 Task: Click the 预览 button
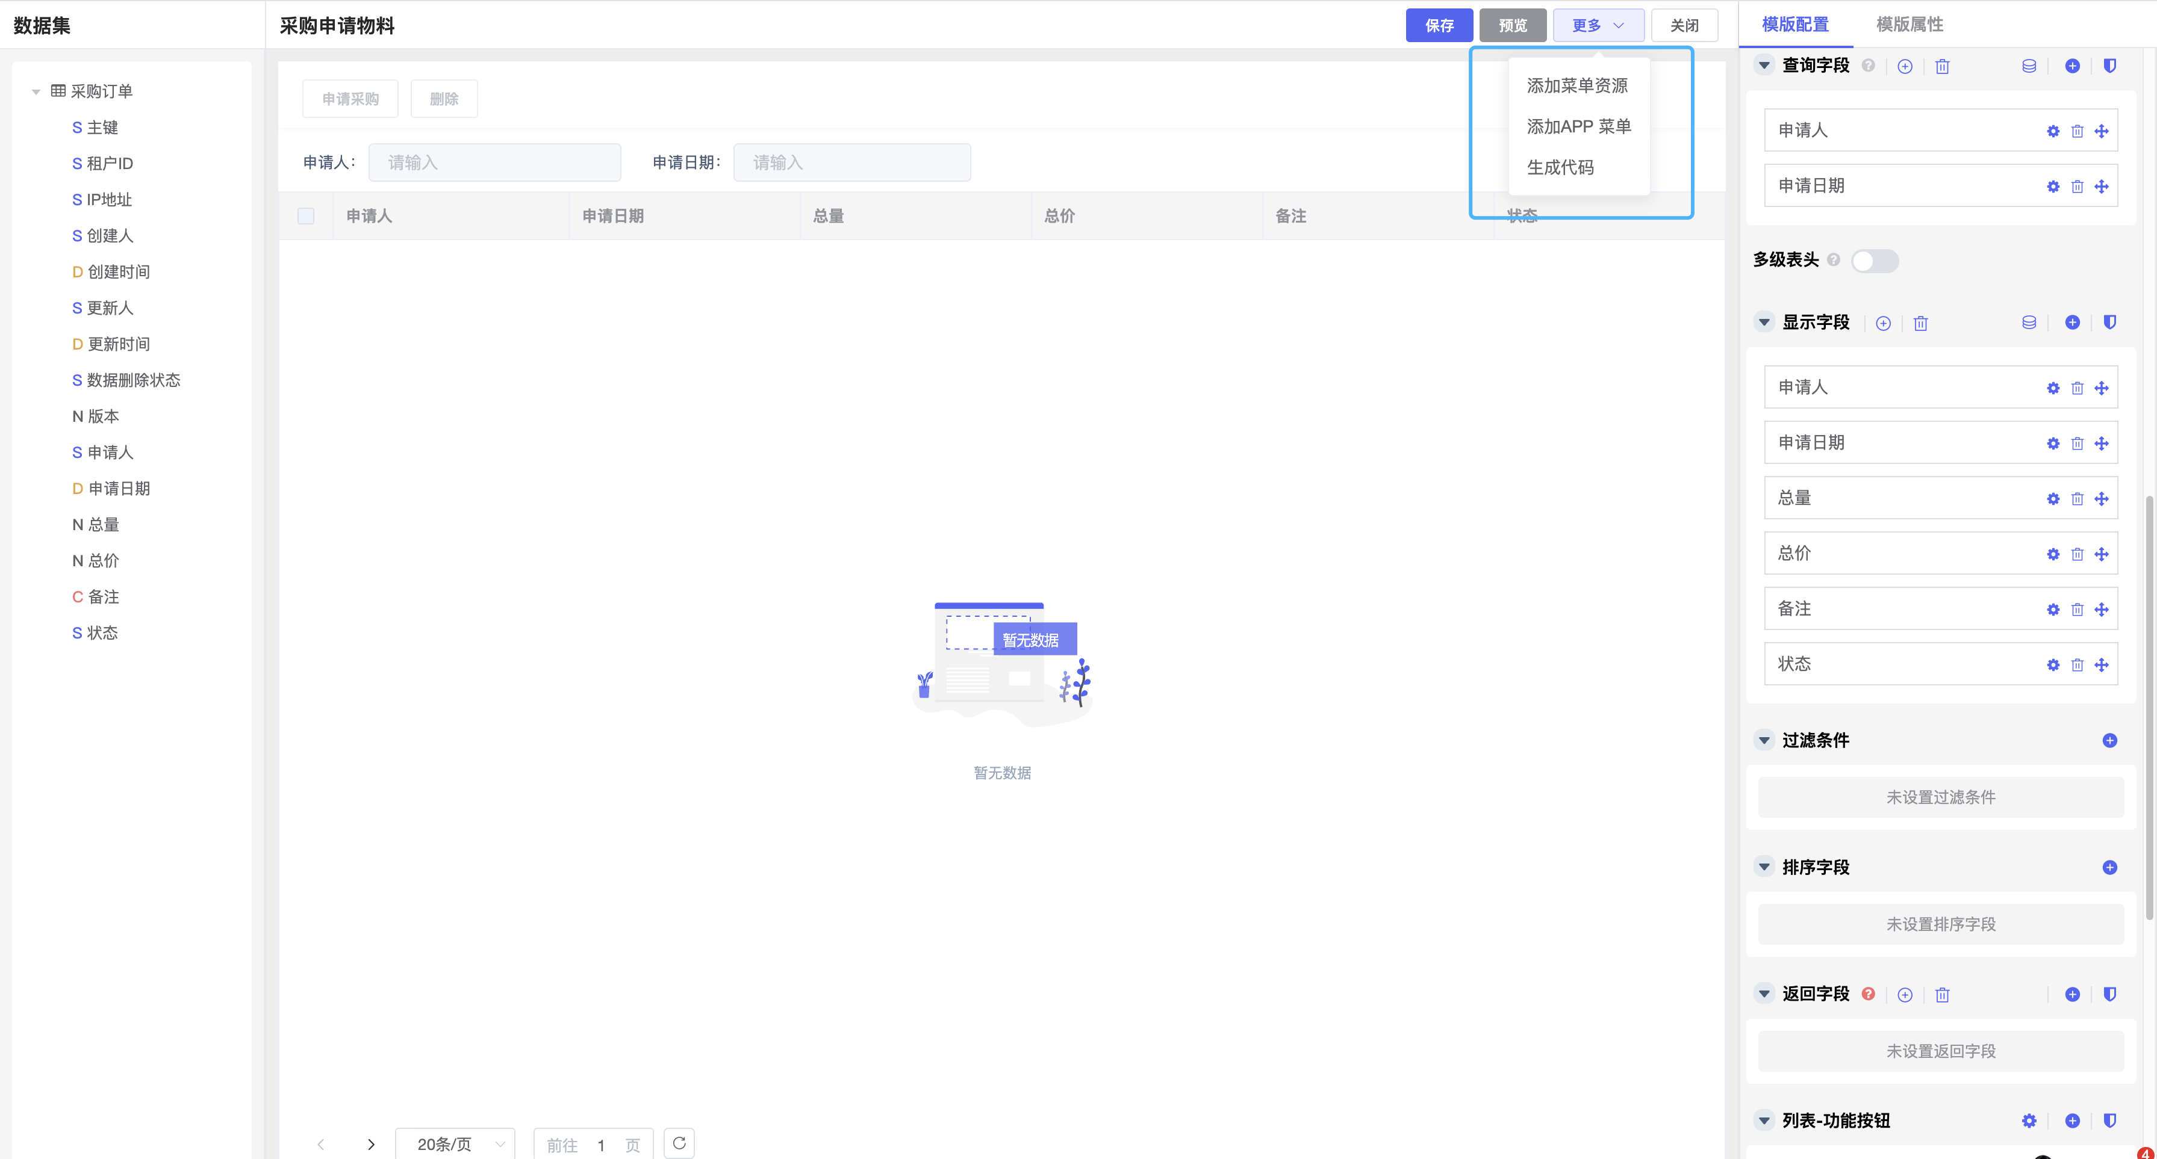pos(1512,25)
